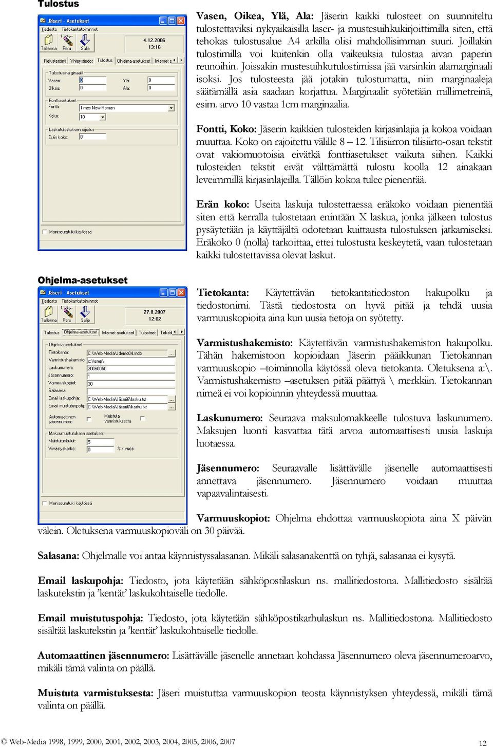Minimize the upper Jäseri Asetukset window
This screenshot has height=747, width=493.
pos(163,21)
